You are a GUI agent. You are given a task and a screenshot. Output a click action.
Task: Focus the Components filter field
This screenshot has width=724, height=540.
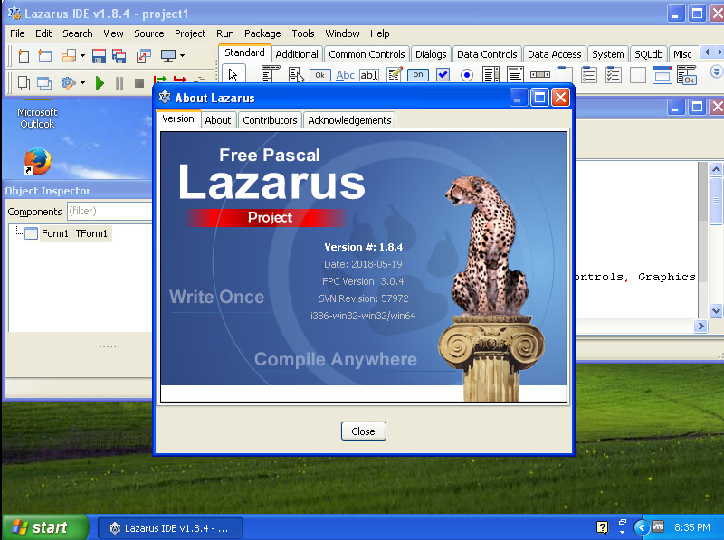click(110, 212)
